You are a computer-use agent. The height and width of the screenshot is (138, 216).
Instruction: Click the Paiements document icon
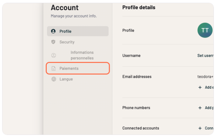click(x=53, y=69)
